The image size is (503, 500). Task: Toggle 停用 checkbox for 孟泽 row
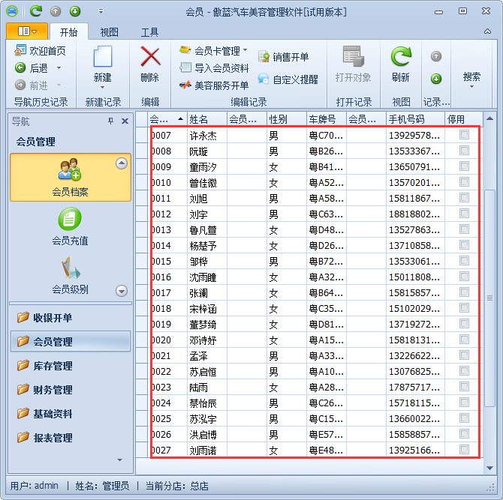pyautogui.click(x=464, y=355)
